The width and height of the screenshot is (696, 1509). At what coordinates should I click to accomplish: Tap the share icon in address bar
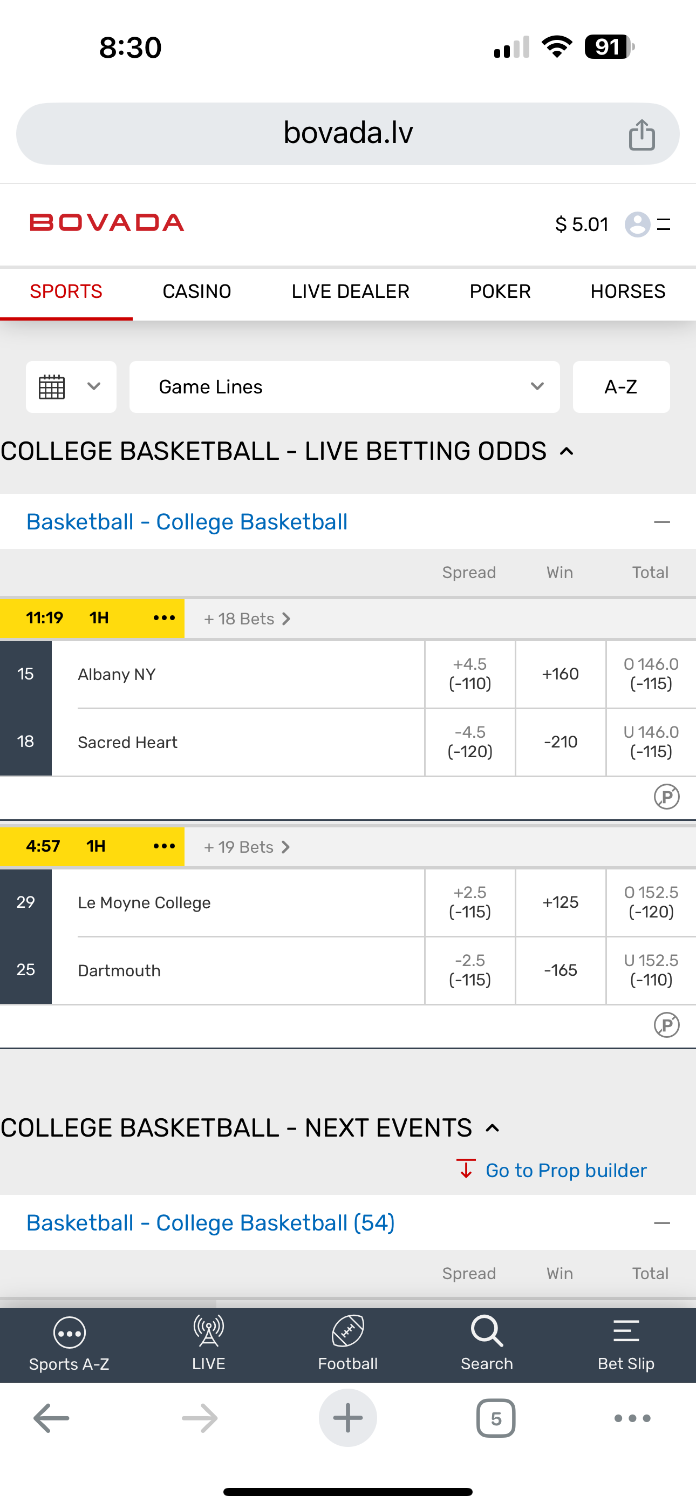pyautogui.click(x=642, y=135)
